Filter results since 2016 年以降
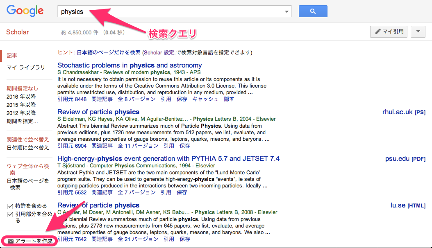This screenshot has height=248, width=432. [21, 97]
